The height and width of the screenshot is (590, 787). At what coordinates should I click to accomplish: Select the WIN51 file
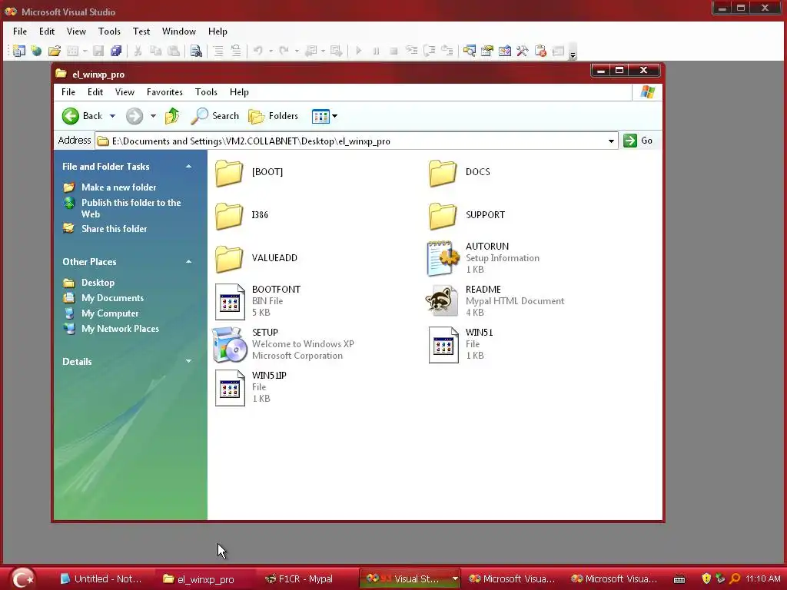(461, 344)
